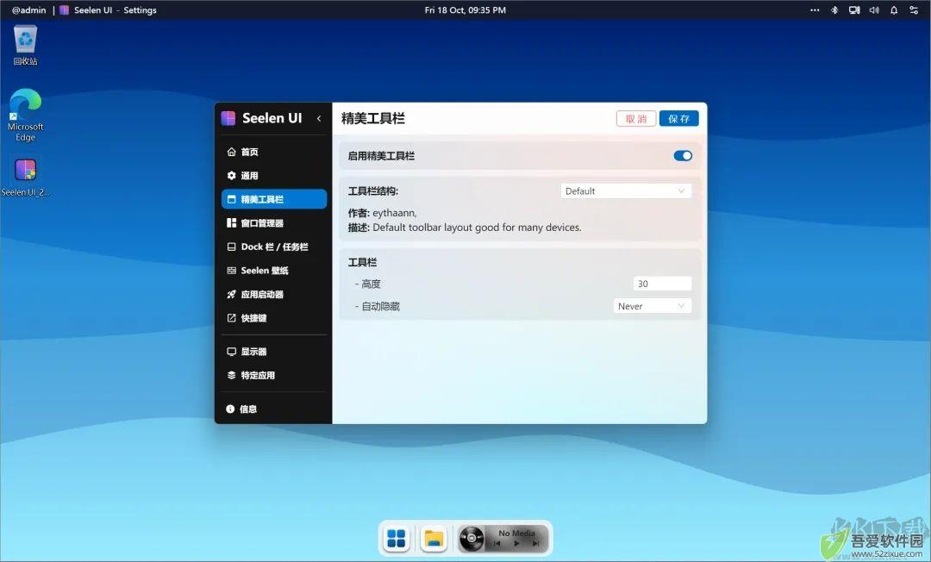
Task: Open notifications bell in toolbar
Action: (x=894, y=10)
